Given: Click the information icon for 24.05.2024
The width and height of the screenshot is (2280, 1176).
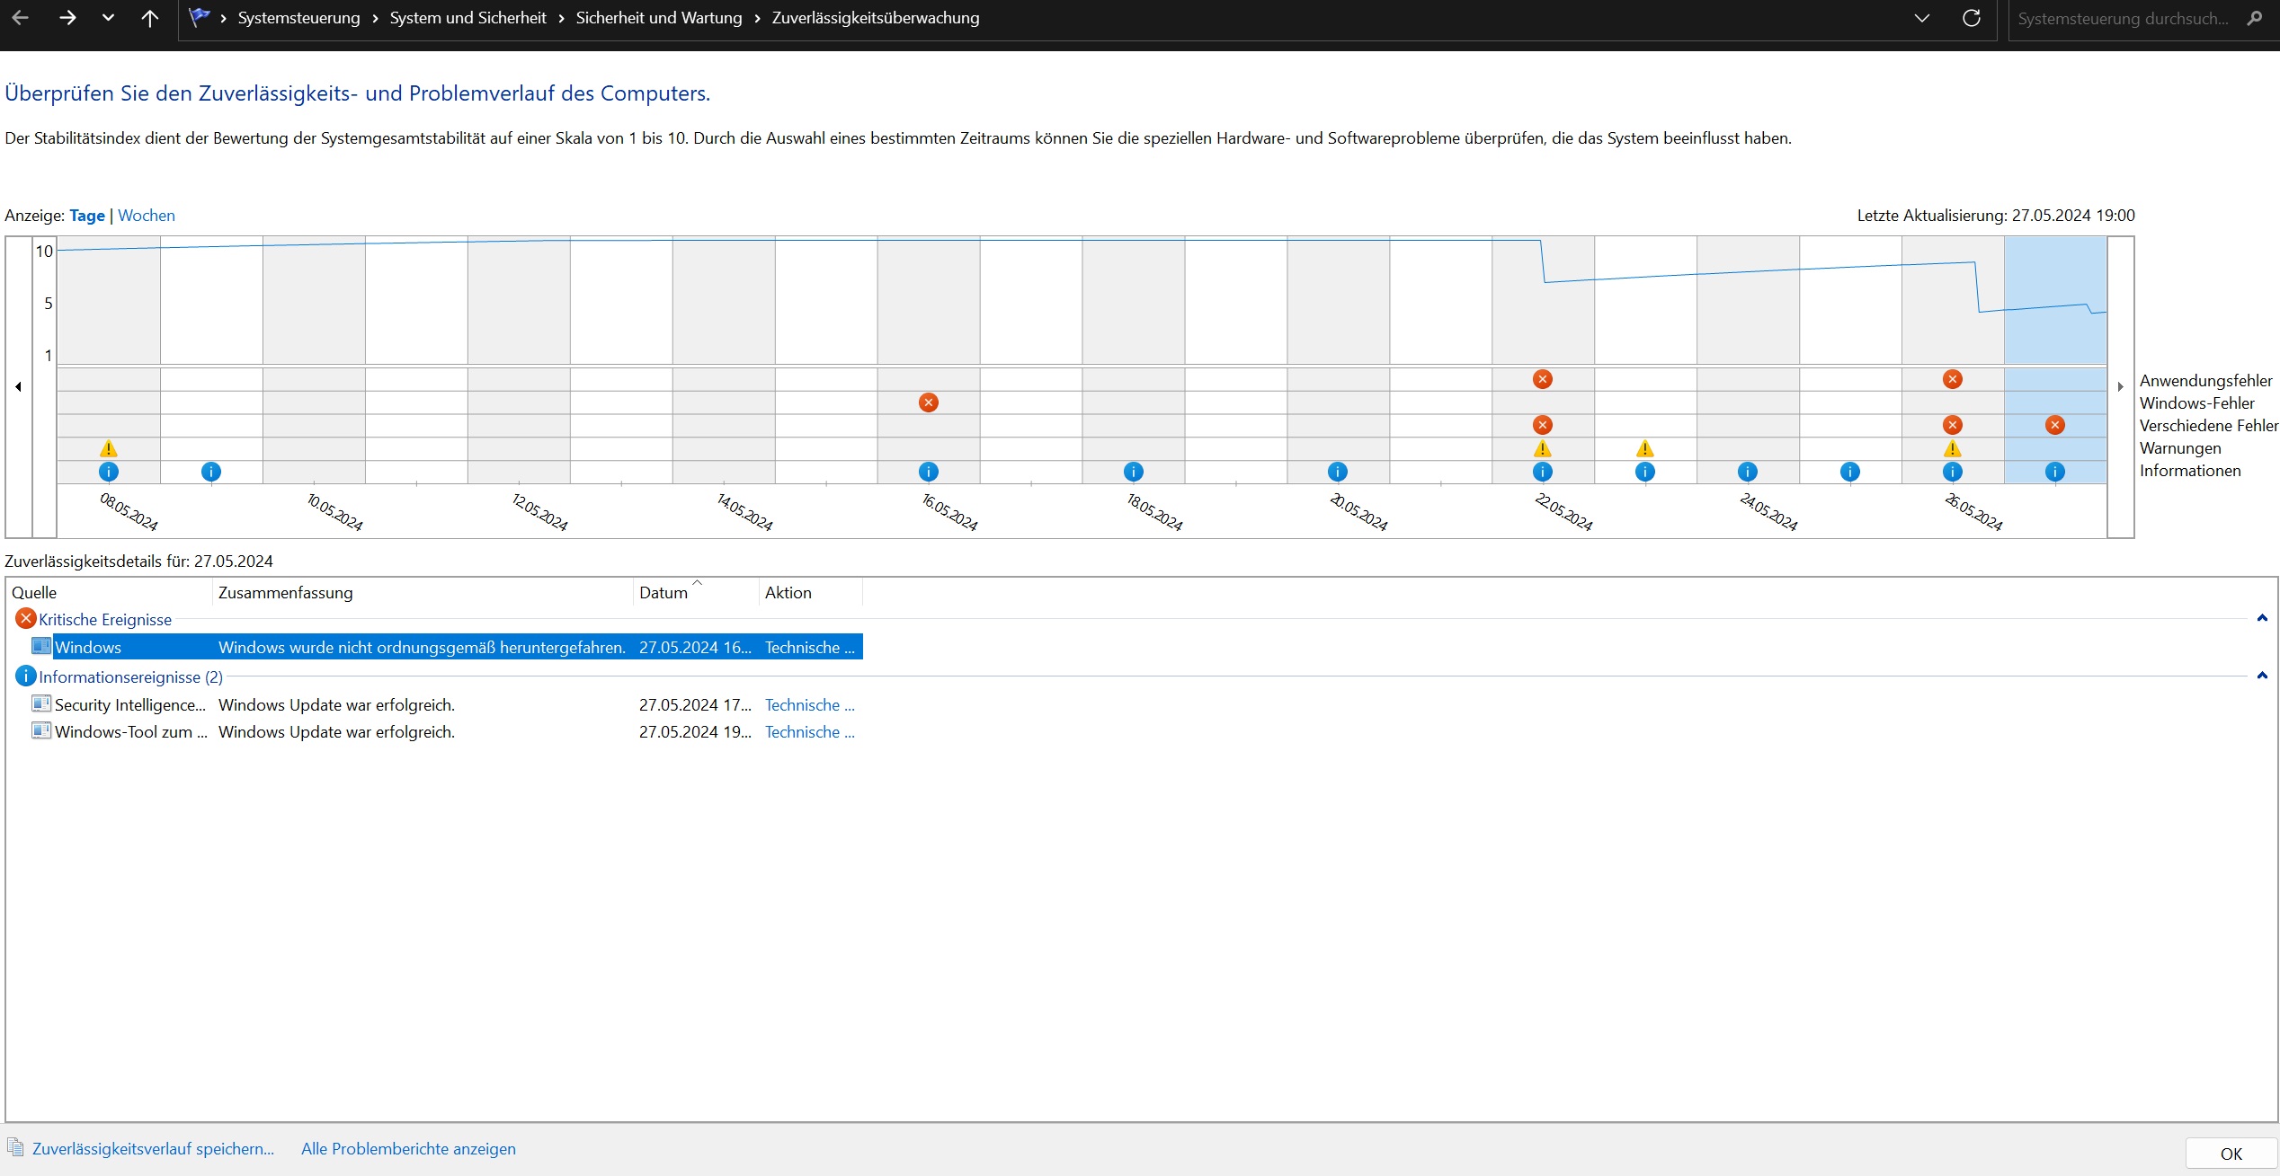Looking at the screenshot, I should pyautogui.click(x=1748, y=472).
